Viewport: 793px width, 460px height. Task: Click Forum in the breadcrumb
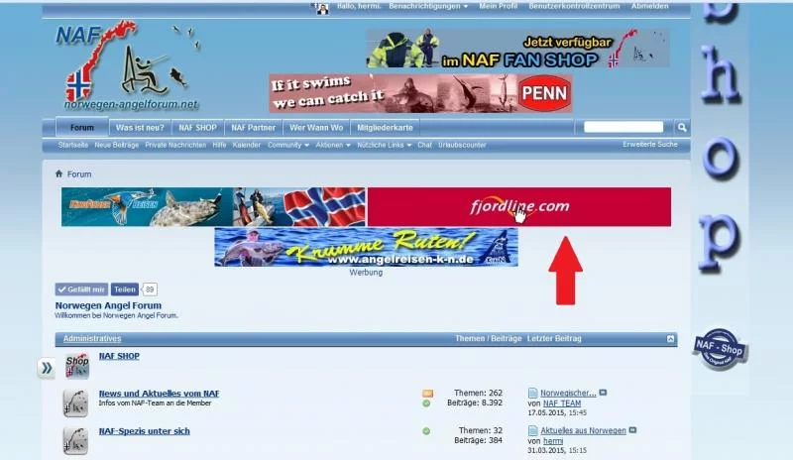[79, 174]
